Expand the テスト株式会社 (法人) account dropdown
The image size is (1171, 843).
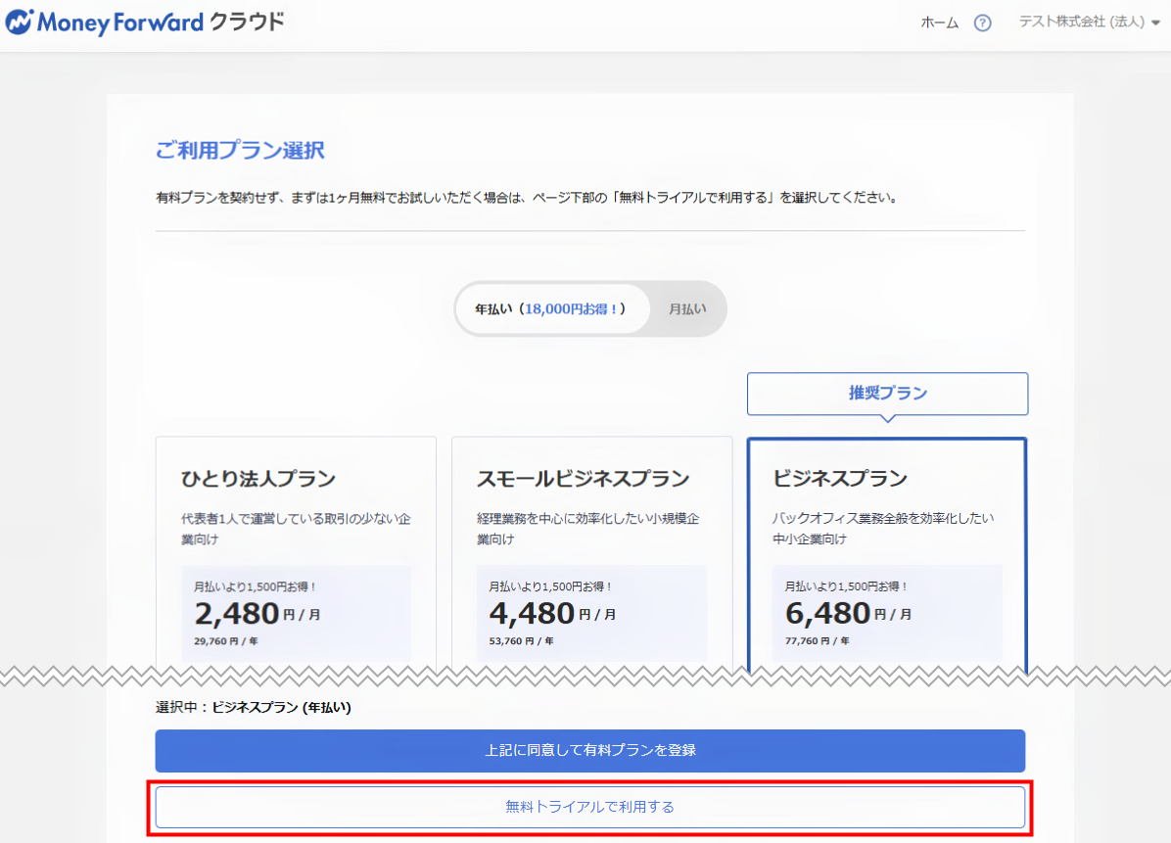coord(1089,23)
